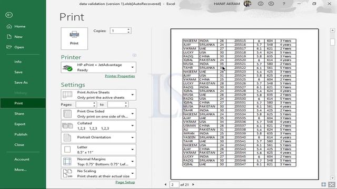Open the Home page in sidebar
The height and width of the screenshot is (189, 337).
[x=20, y=26]
